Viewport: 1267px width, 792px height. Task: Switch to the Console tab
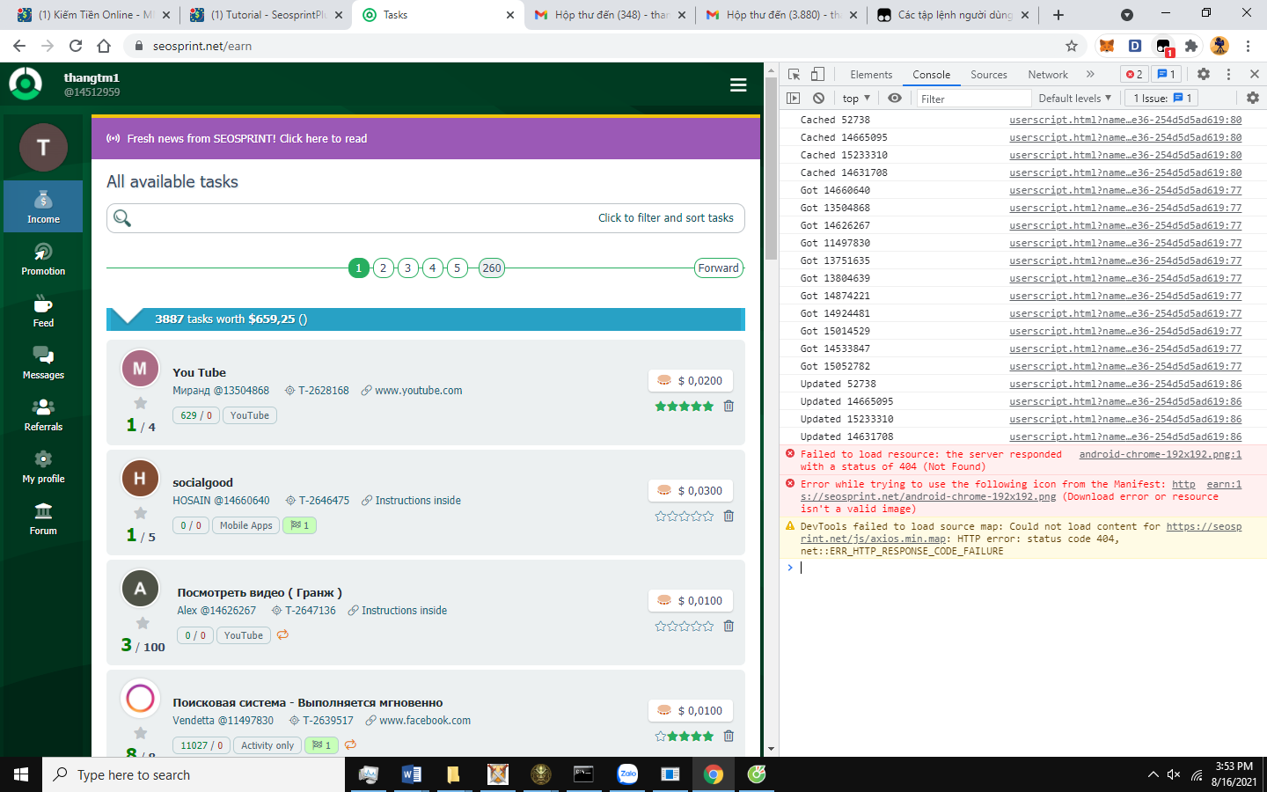(931, 75)
